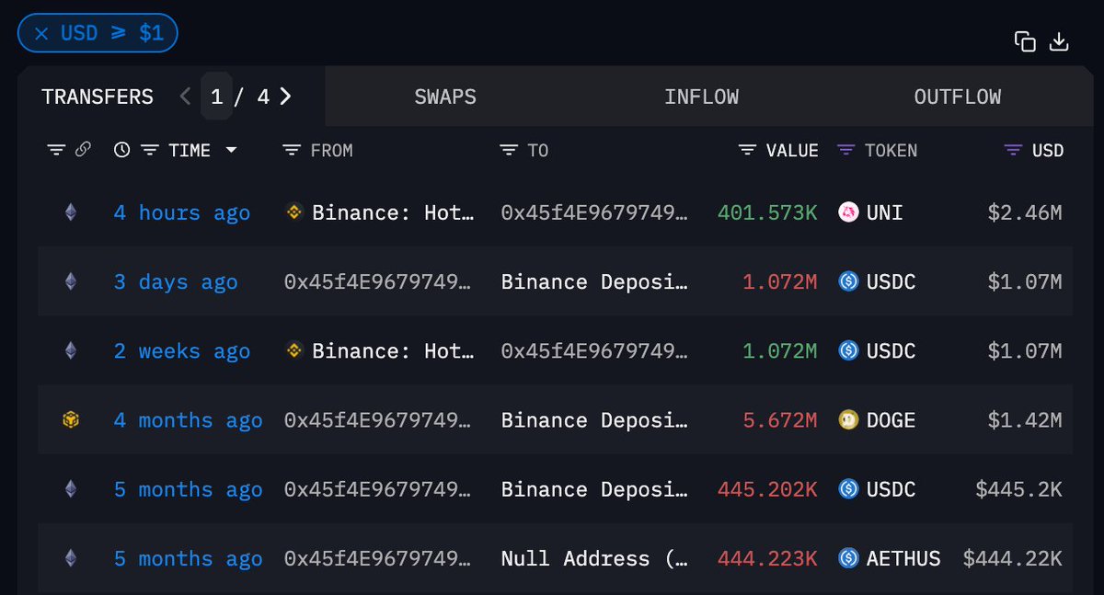1104x595 pixels.
Task: Click BNB chain icon in 4 months ago row
Action: pyautogui.click(x=71, y=420)
